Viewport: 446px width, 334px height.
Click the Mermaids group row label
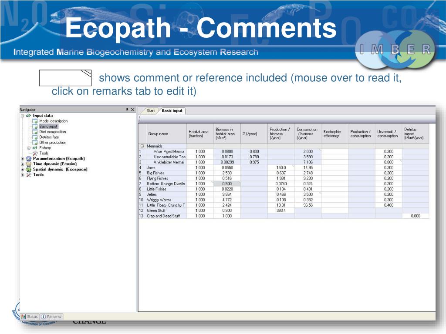pyautogui.click(x=155, y=146)
